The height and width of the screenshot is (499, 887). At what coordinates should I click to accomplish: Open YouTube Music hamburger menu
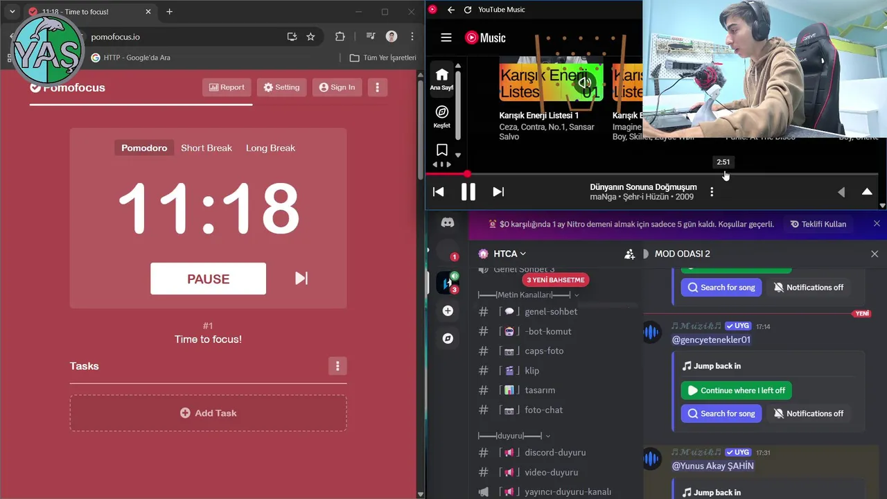(x=446, y=38)
